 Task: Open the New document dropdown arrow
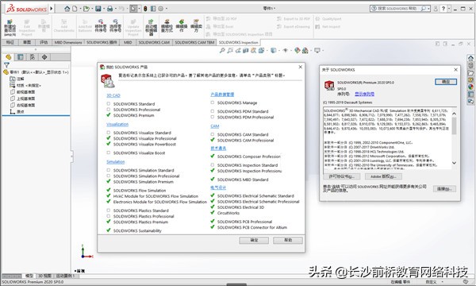(x=80, y=9)
